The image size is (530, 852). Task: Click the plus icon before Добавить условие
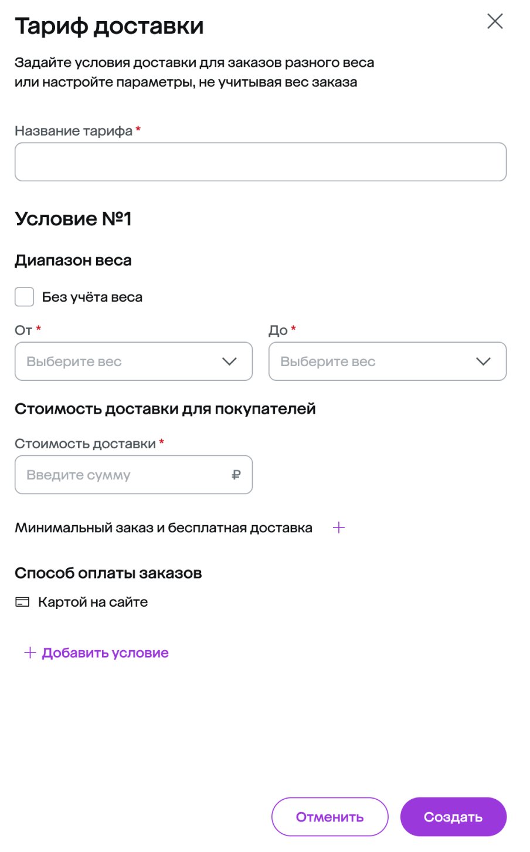pyautogui.click(x=30, y=653)
